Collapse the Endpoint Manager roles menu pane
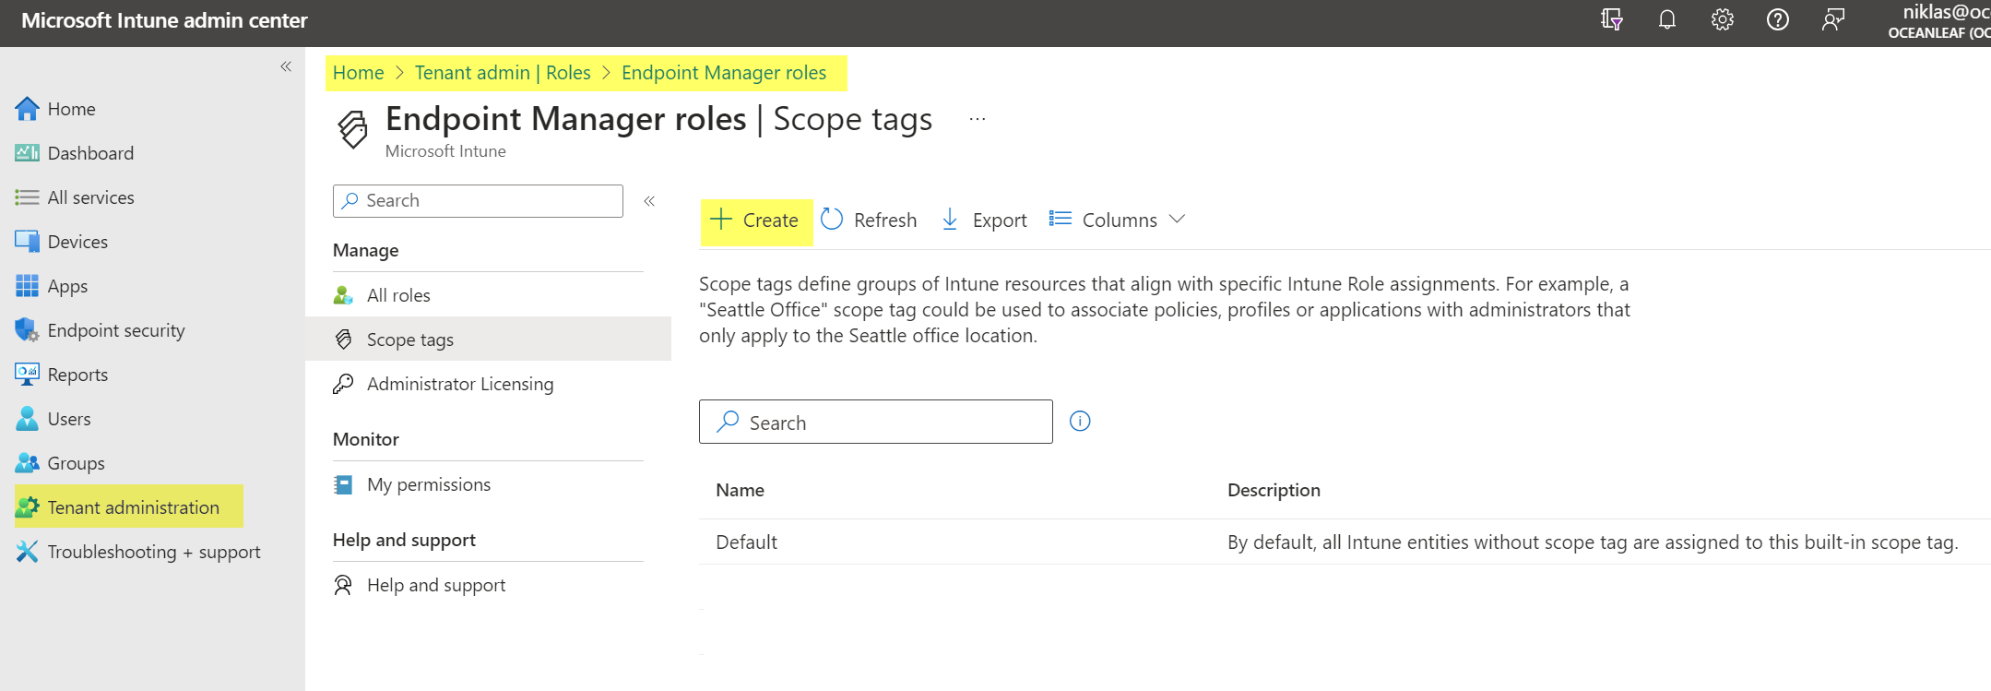1991x691 pixels. [x=649, y=201]
